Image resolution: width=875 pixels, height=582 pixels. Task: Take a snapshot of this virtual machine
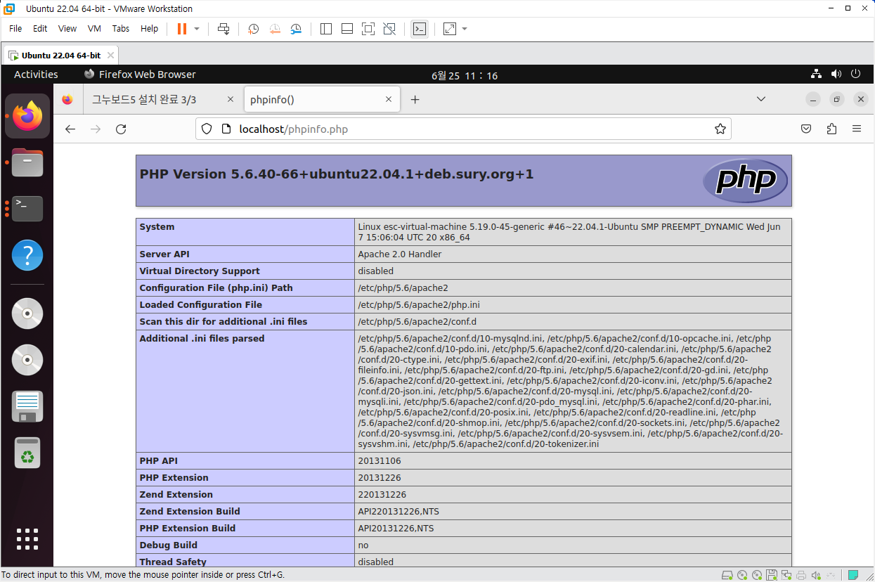coord(254,29)
